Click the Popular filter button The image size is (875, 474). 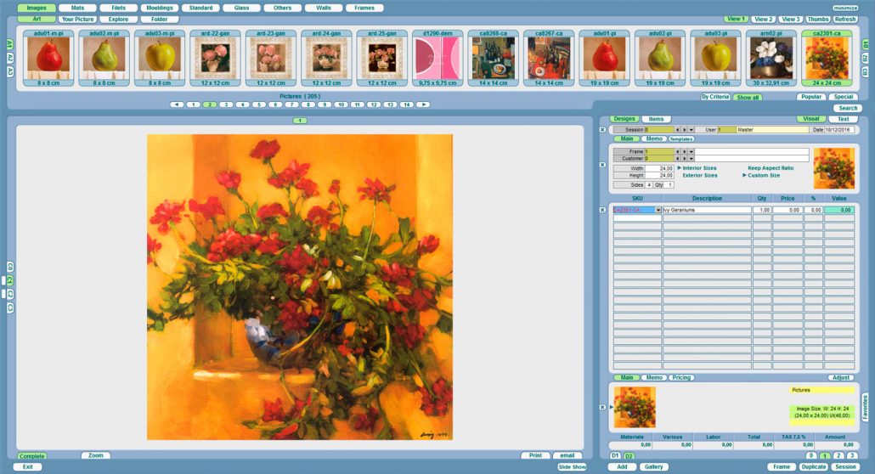[x=811, y=97]
